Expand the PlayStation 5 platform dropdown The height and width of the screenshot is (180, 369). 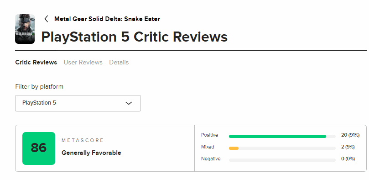click(x=78, y=103)
